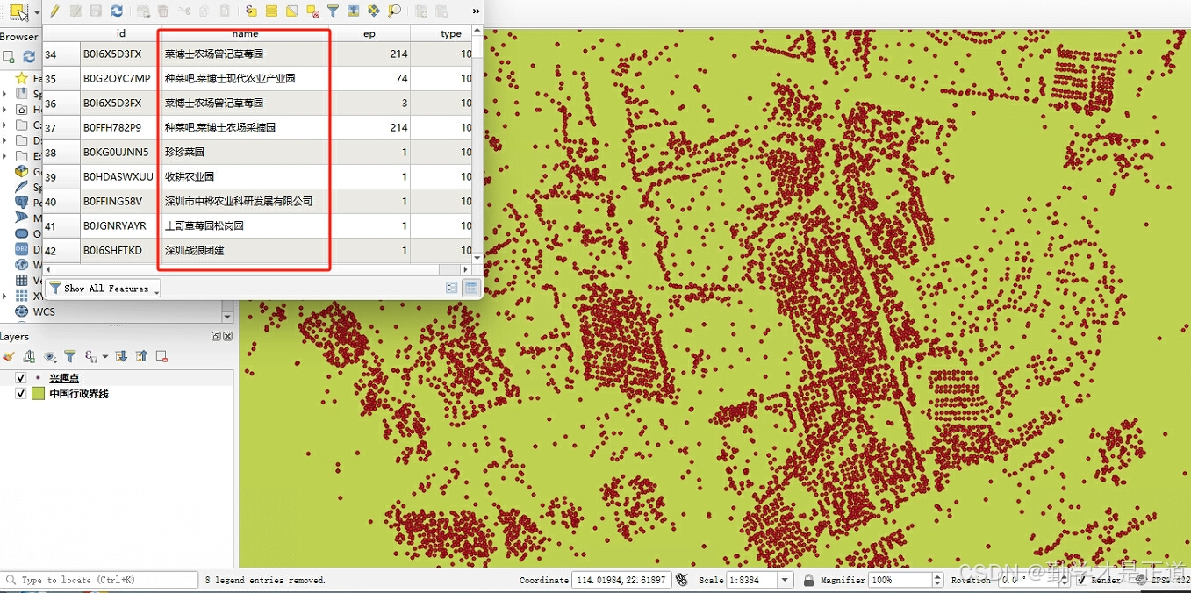
Task: Click the Browser add layer icon
Action: tap(9, 56)
